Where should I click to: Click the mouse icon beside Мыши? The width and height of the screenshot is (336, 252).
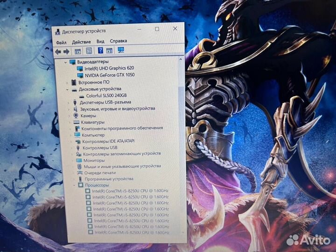click(79, 166)
